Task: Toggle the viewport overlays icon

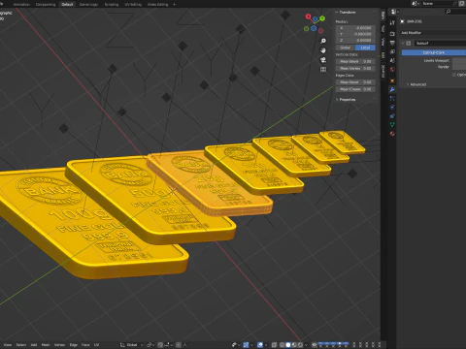Action: pyautogui.click(x=260, y=345)
